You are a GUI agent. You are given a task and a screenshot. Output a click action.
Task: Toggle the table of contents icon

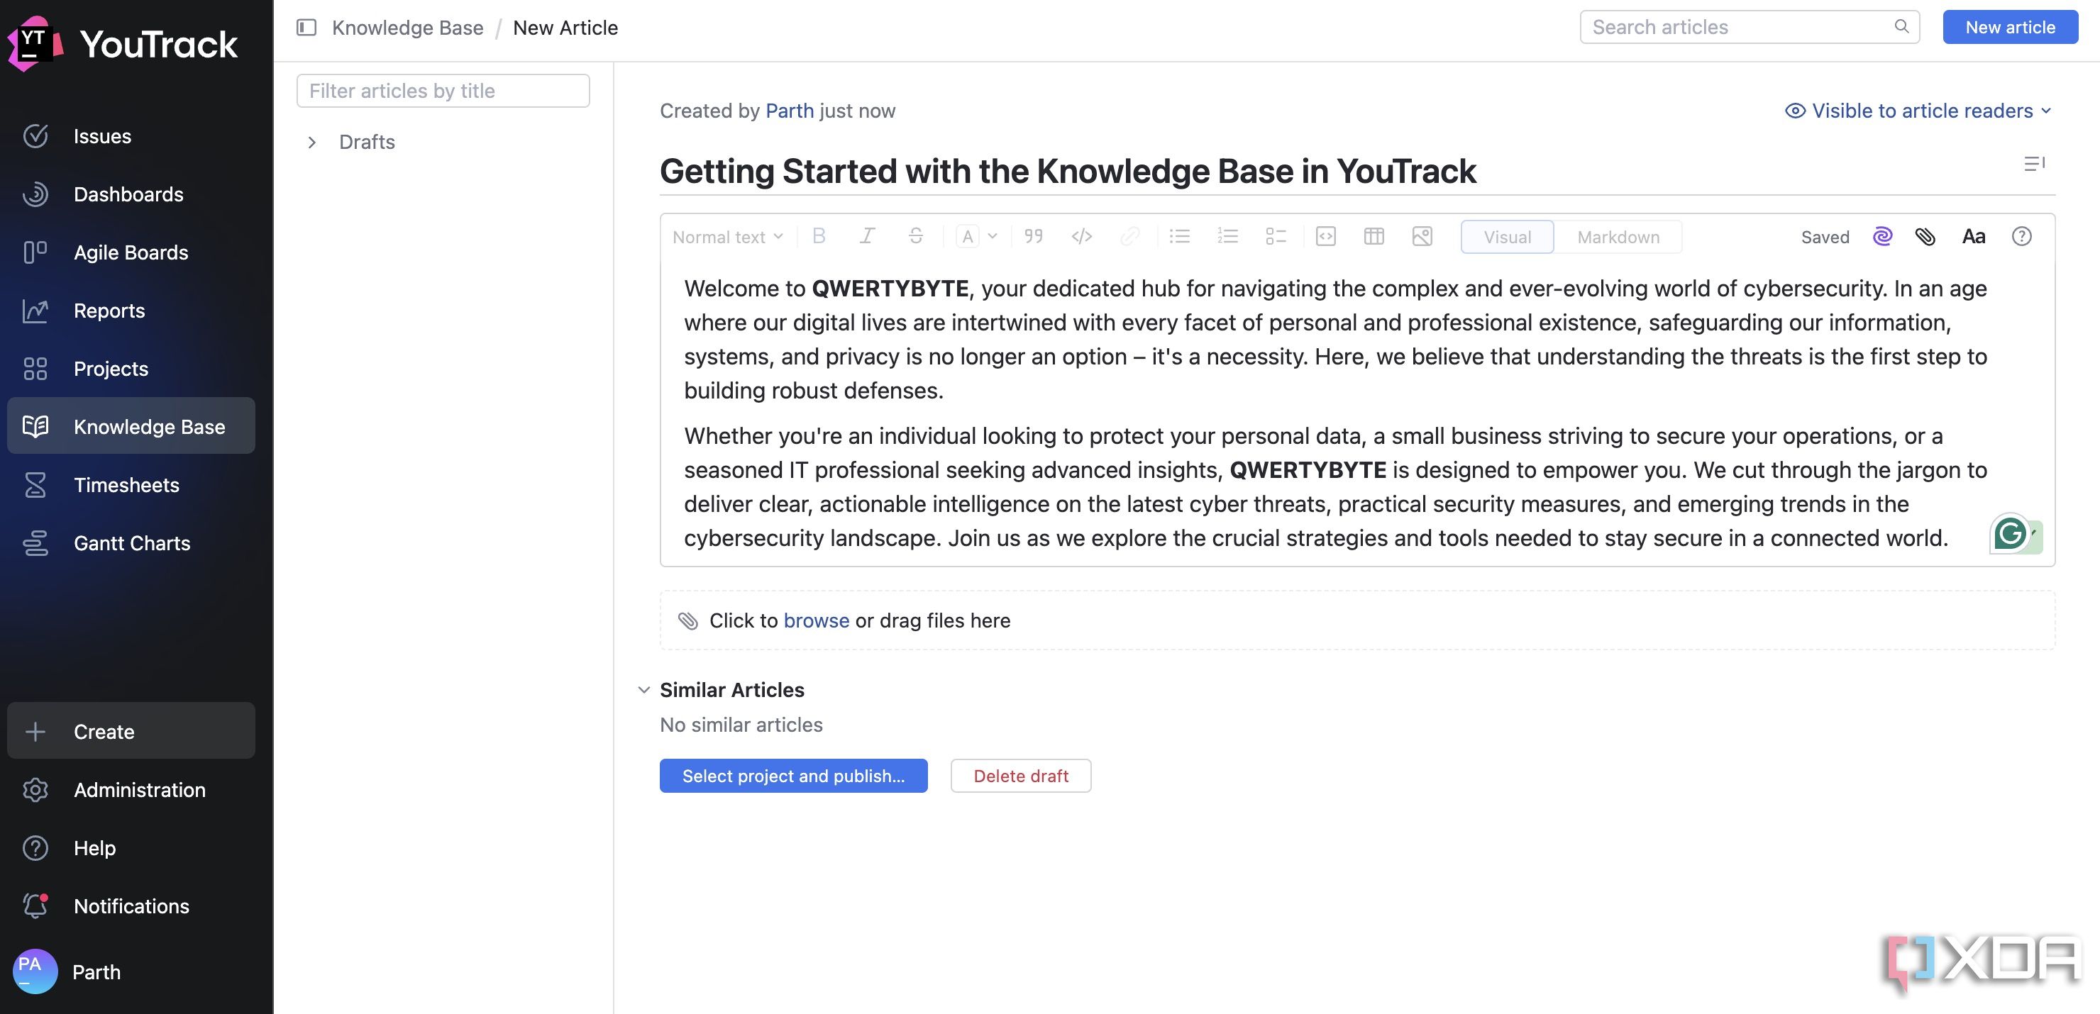click(2035, 164)
